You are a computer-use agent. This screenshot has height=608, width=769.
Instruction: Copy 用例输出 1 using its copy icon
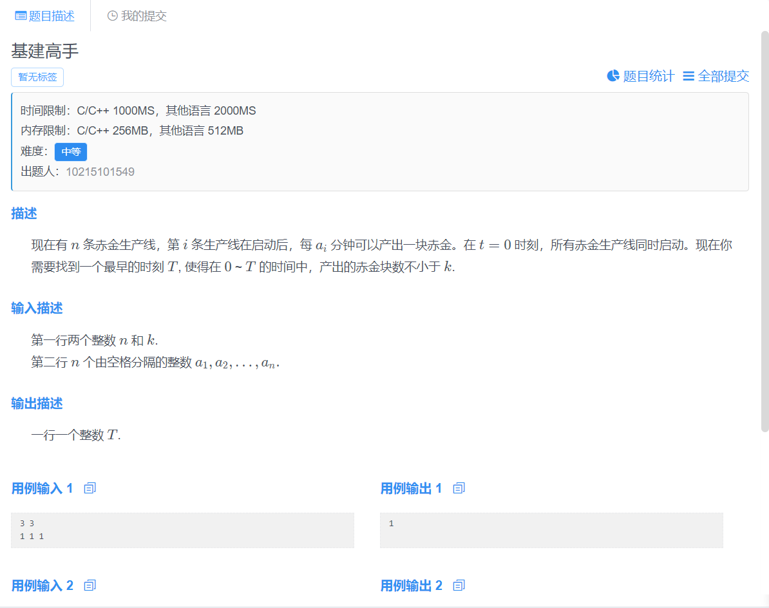pyautogui.click(x=459, y=488)
